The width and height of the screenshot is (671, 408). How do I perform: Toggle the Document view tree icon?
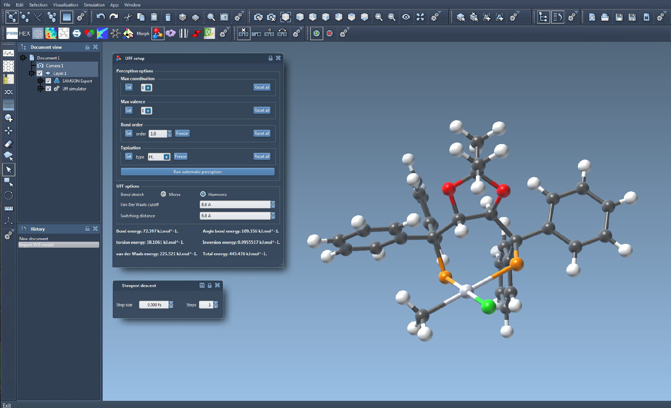point(543,17)
